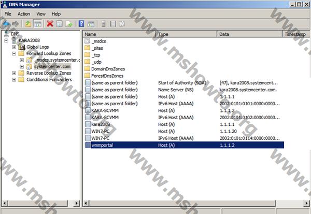This screenshot has height=214, width=311.
Task: Click the rightmost toolbar icon with pages
Action: [122, 24]
